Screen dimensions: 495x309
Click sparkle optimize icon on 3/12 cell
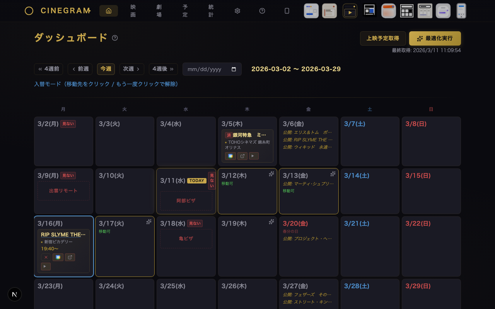271,174
